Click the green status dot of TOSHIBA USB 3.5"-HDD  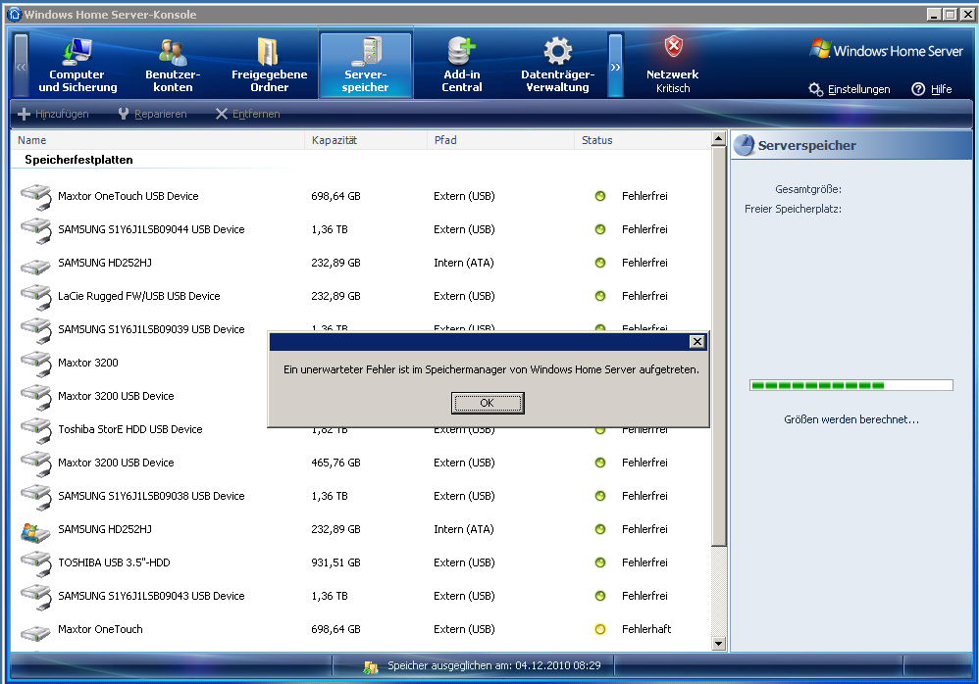click(600, 562)
